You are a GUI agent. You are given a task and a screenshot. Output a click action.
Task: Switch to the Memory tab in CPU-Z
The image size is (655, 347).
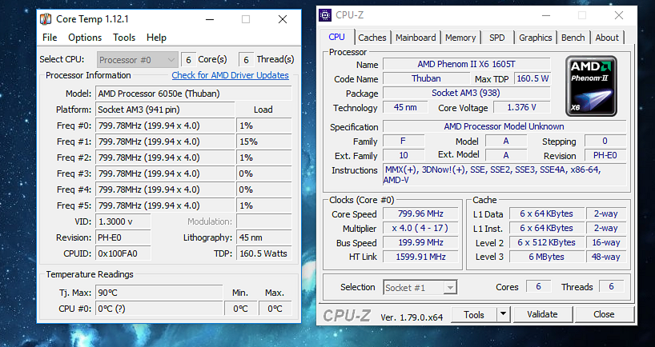pyautogui.click(x=460, y=38)
